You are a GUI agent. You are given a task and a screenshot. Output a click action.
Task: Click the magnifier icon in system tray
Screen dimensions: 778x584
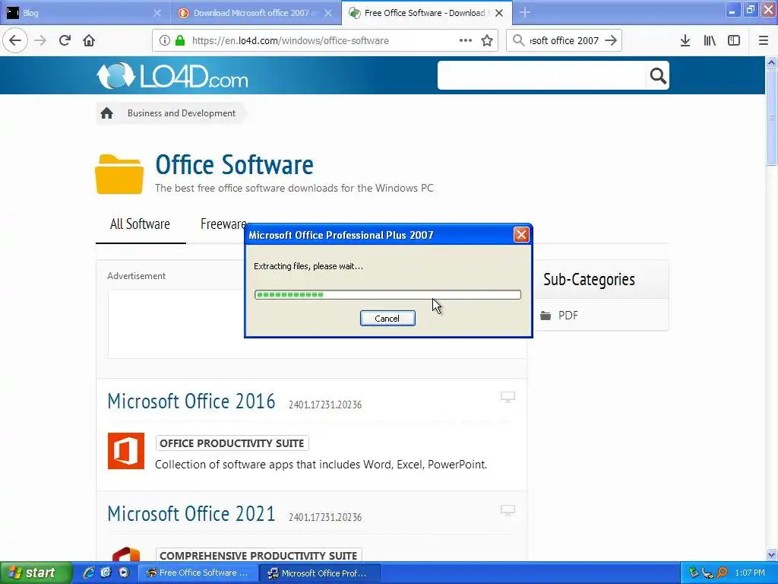pyautogui.click(x=722, y=573)
